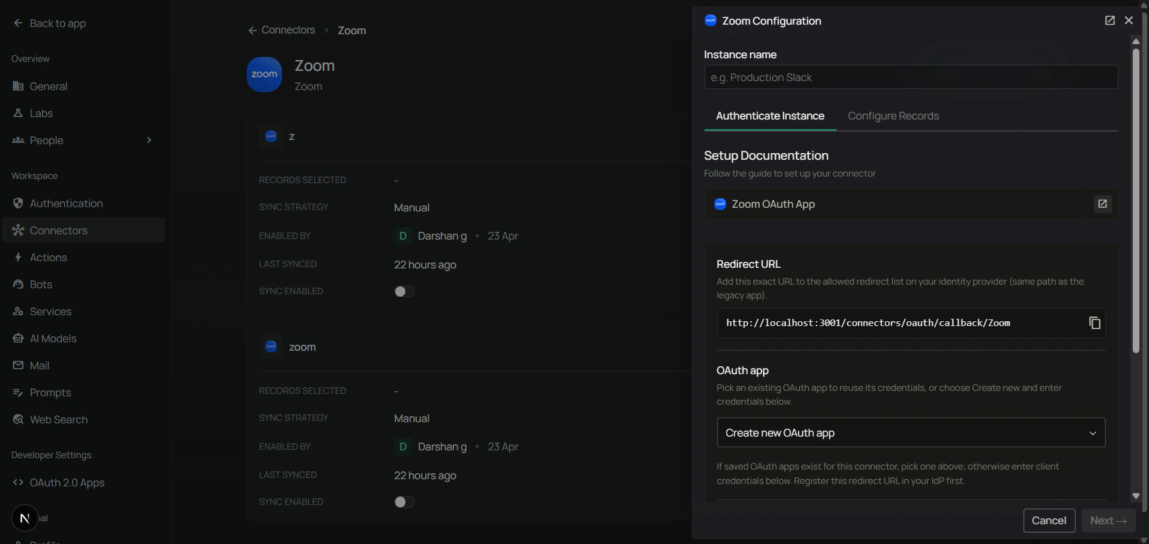1149x544 pixels.
Task: Click the Authentication shield icon
Action: point(18,203)
